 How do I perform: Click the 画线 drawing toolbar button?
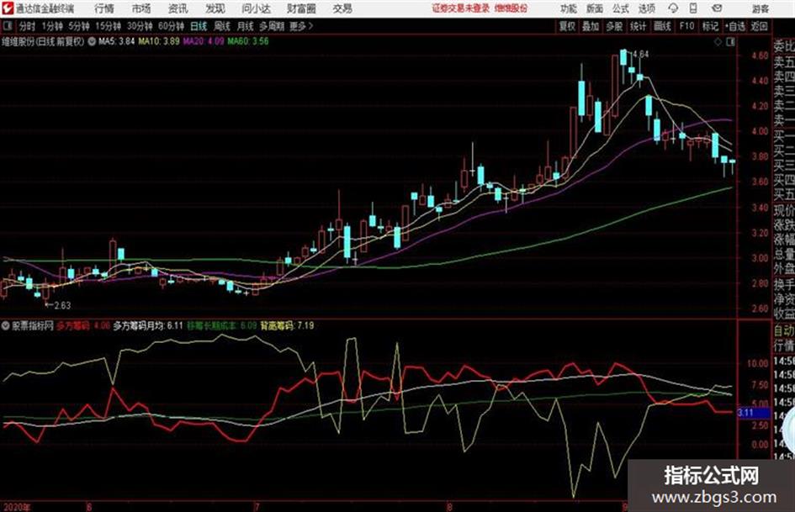(662, 26)
